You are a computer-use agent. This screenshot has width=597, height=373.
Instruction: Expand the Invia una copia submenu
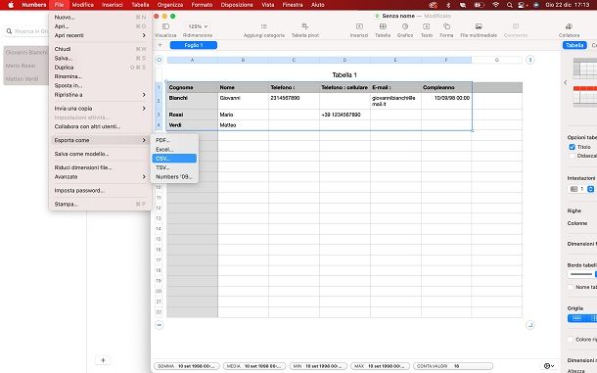click(100, 109)
